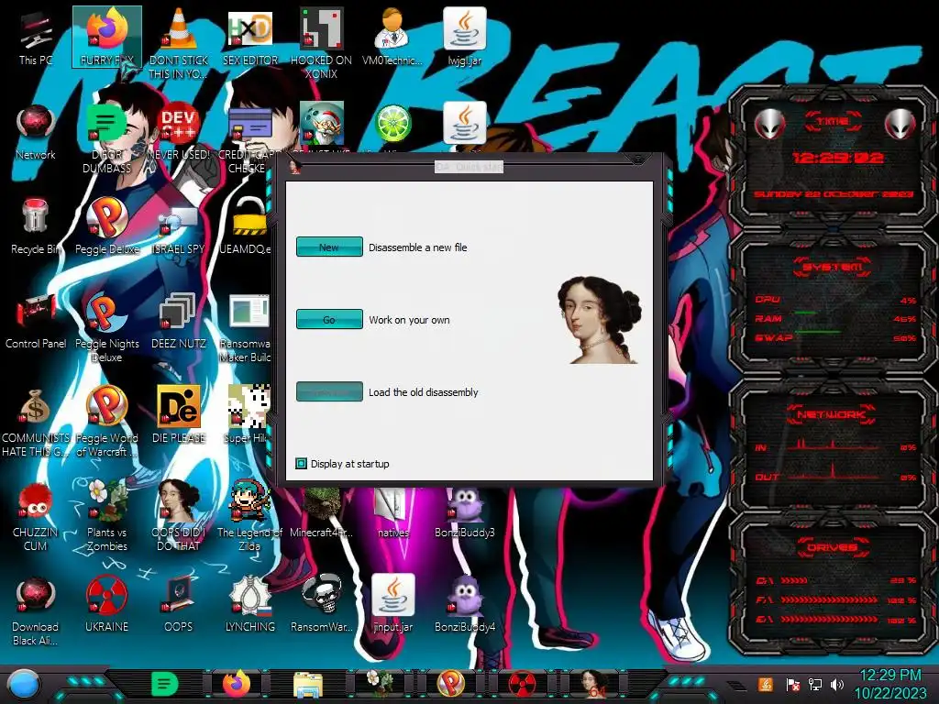The height and width of the screenshot is (704, 939).
Task: Click the volume speaker tray icon
Action: (837, 684)
